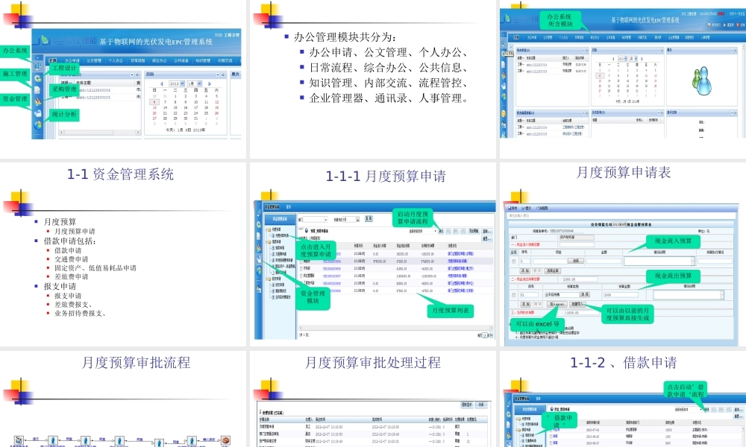The width and height of the screenshot is (746, 447).
Task: Select slide showing 办公系统 施工管理 资金管理 labels
Action: (x=123, y=78)
